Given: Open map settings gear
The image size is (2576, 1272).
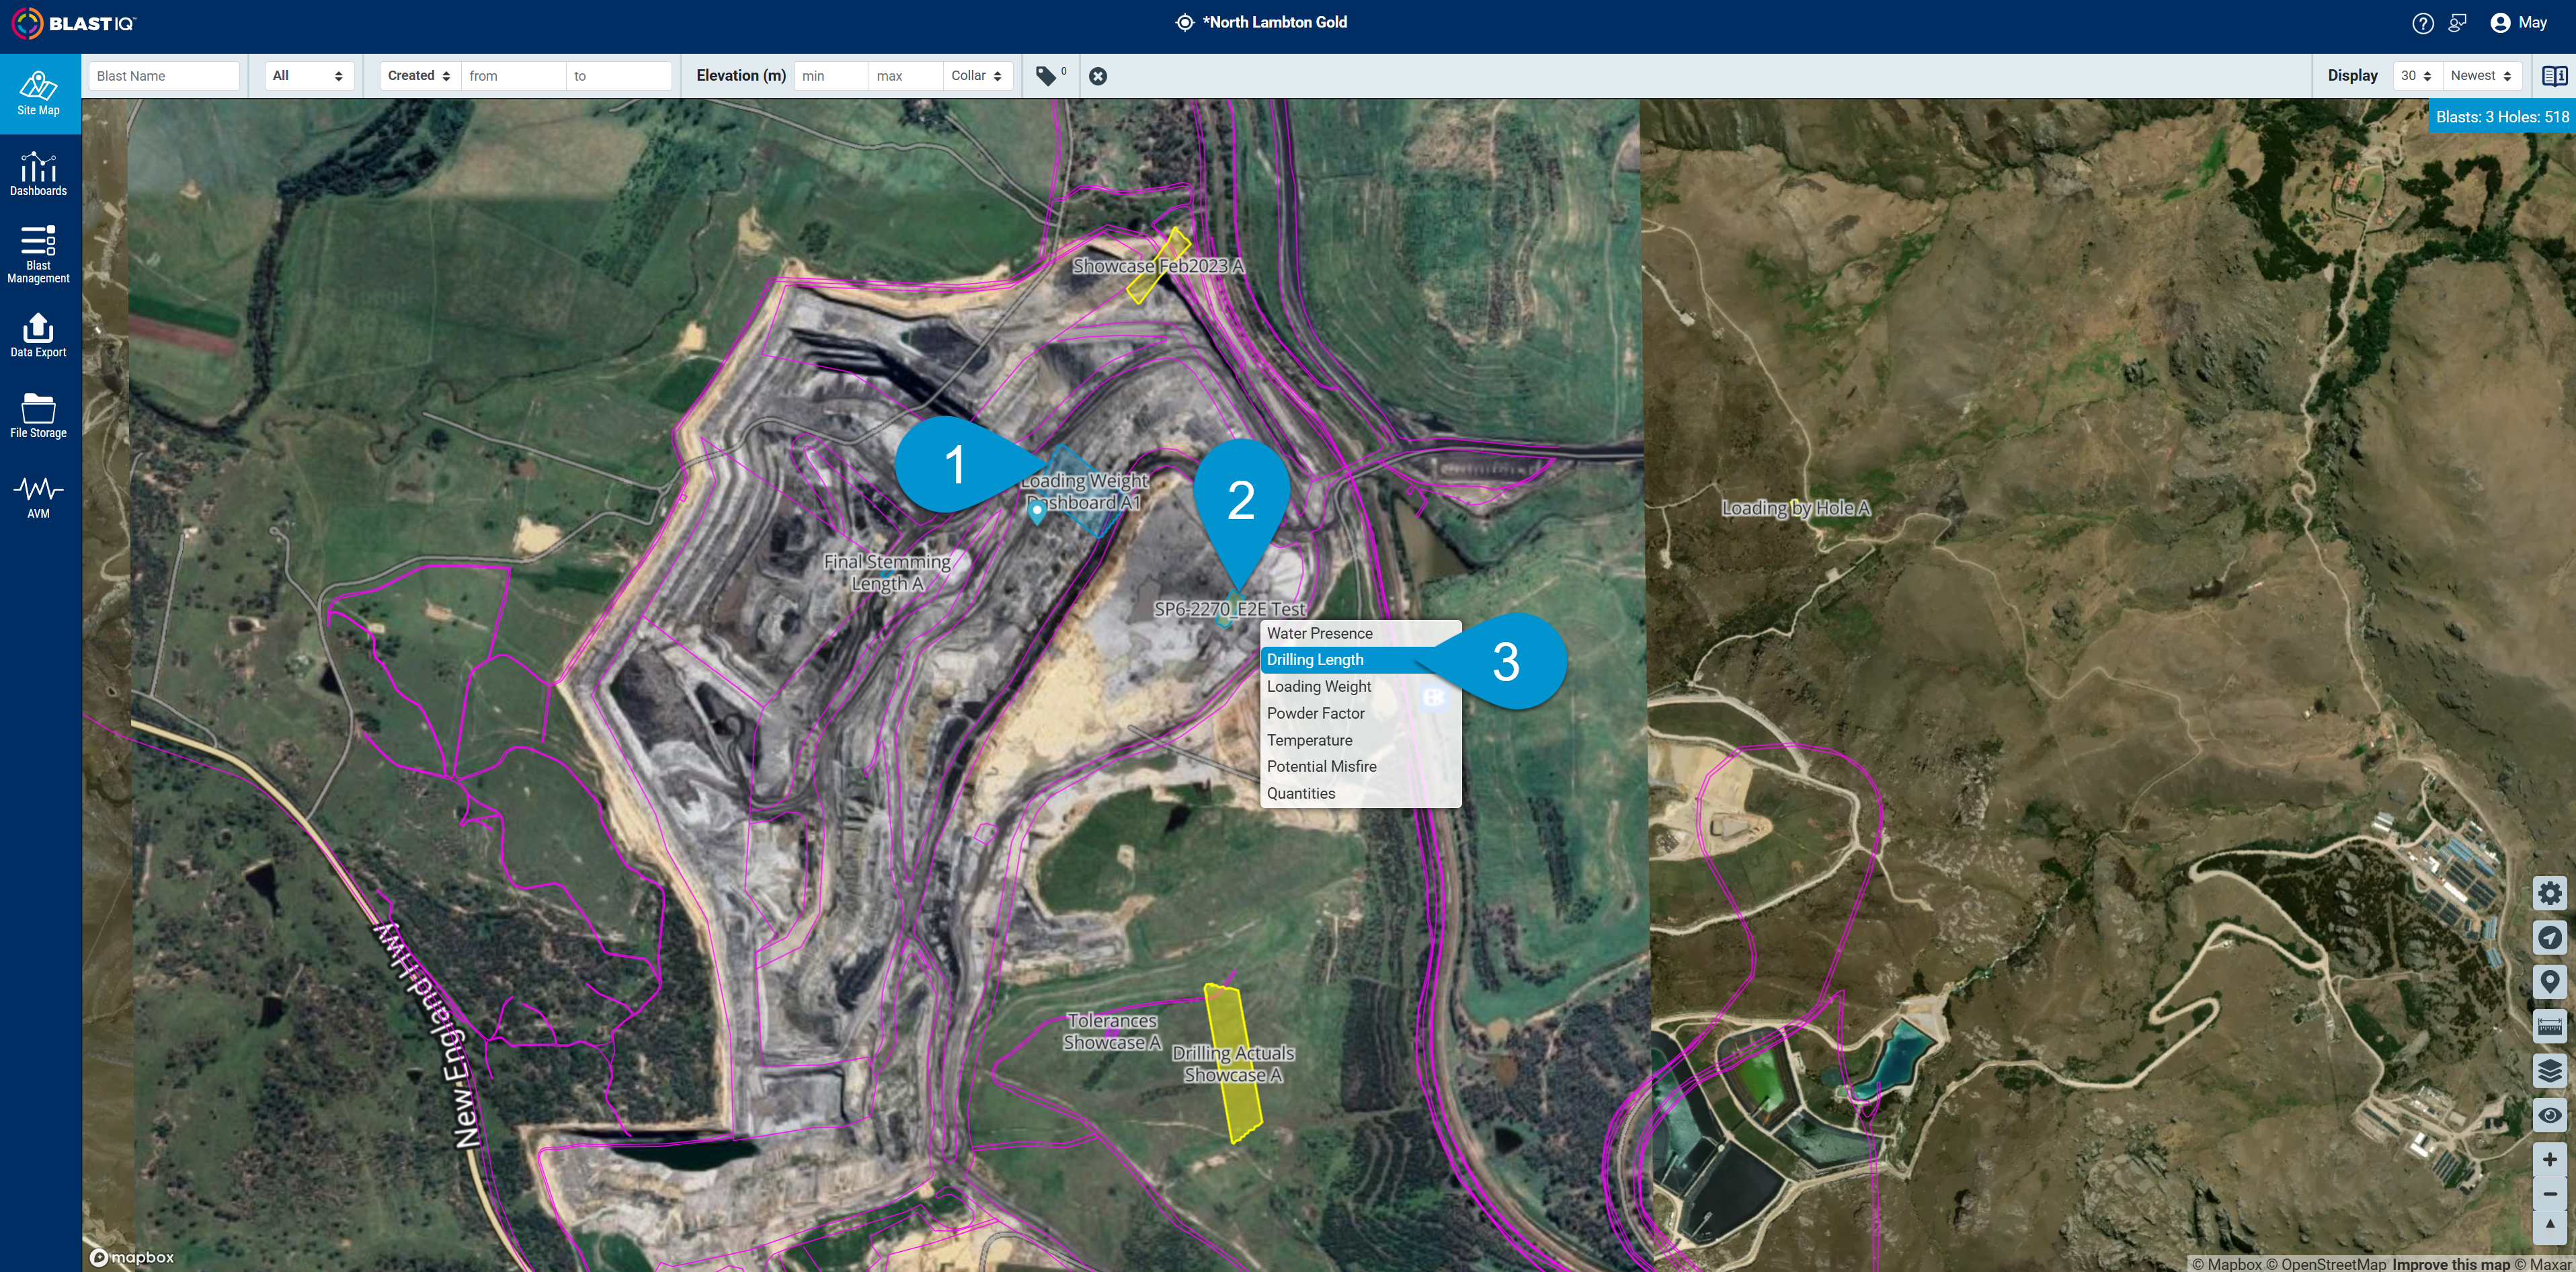Looking at the screenshot, I should pyautogui.click(x=2549, y=893).
